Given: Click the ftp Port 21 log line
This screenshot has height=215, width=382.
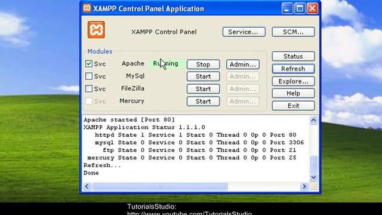Looking at the screenshot, I should pos(199,150).
